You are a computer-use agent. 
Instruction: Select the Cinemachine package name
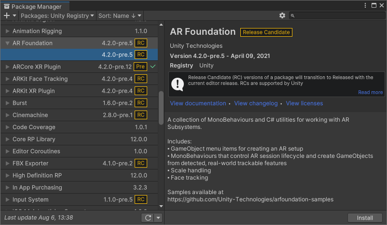click(x=30, y=115)
